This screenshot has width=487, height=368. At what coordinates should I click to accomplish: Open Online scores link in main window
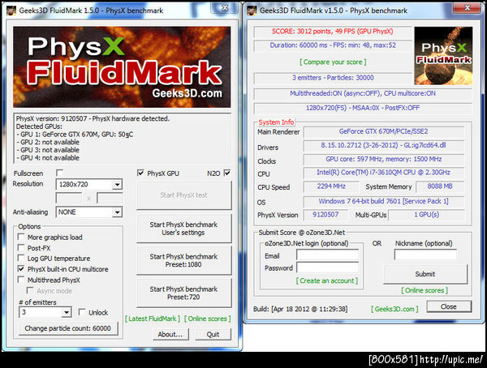click(x=208, y=319)
